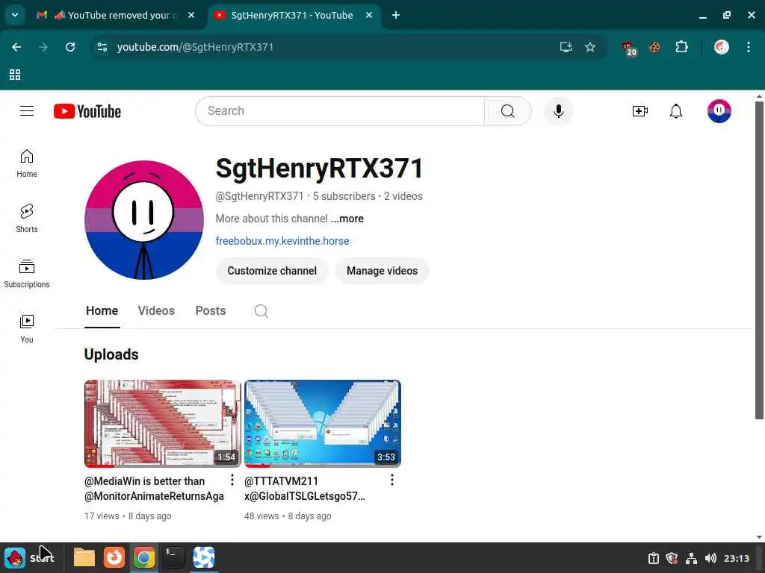Click the channel profile picture
Screen dimensions: 765x573
(144, 220)
